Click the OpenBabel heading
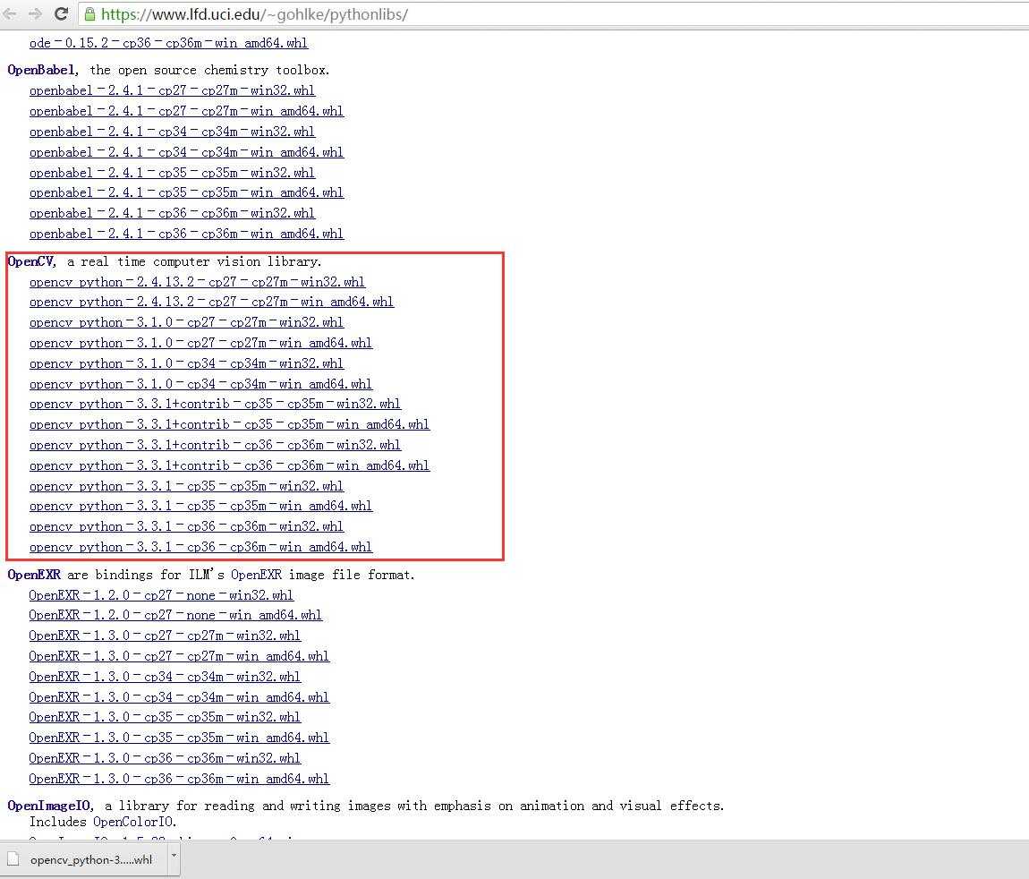This screenshot has width=1029, height=879. pyautogui.click(x=43, y=70)
